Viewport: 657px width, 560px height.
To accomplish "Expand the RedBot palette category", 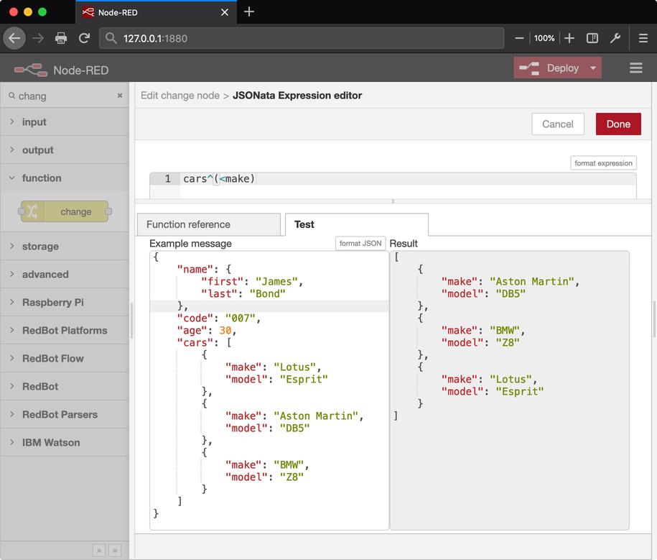I will coord(65,386).
